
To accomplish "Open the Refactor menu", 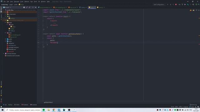I will (x=27, y=2).
